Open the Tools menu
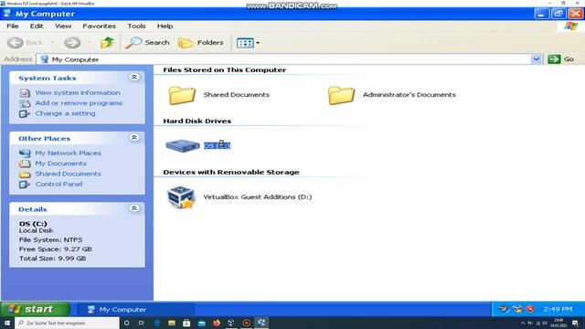The width and height of the screenshot is (585, 329). coord(136,27)
